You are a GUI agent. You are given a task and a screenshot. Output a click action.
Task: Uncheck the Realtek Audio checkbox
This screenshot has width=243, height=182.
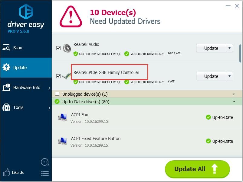(x=58, y=48)
